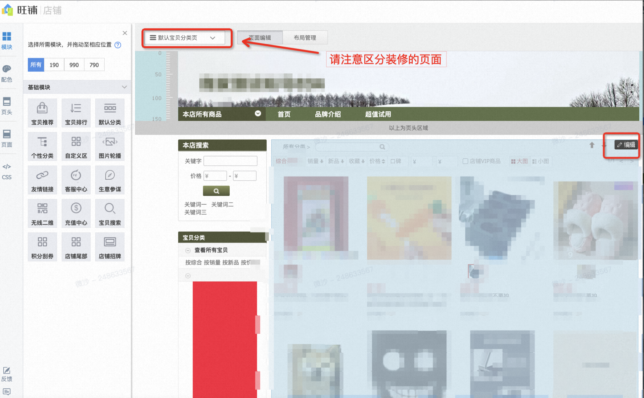Click the move-up arrow on product module
Viewport: 644px width, 398px height.
click(592, 145)
